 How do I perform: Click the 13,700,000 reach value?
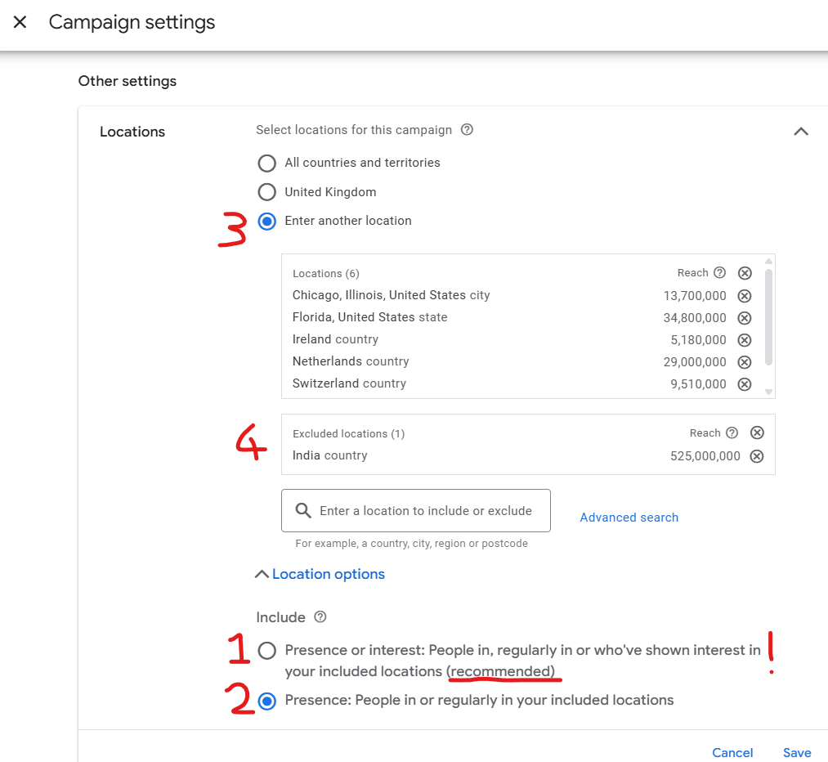click(695, 296)
